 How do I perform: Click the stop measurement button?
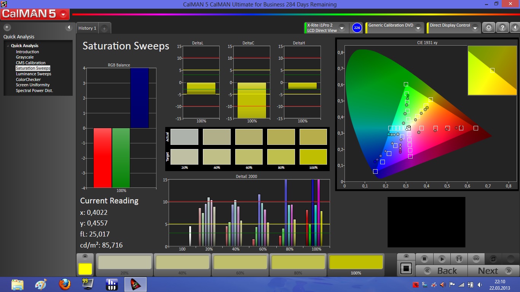[424, 259]
